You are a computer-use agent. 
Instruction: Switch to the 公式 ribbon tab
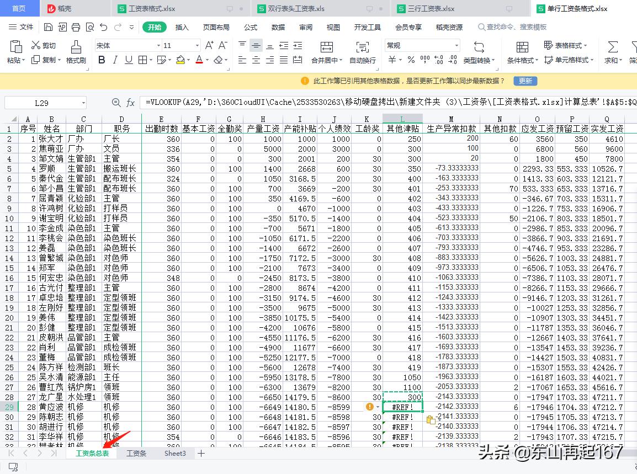click(x=250, y=26)
